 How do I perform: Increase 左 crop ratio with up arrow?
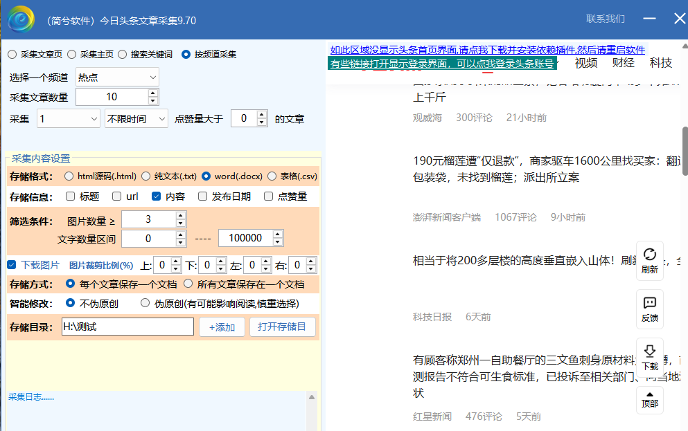pos(266,261)
